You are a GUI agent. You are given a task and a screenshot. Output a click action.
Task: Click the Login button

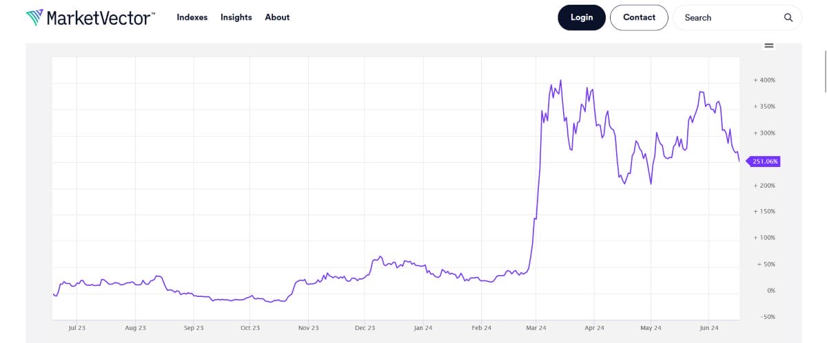[582, 18]
